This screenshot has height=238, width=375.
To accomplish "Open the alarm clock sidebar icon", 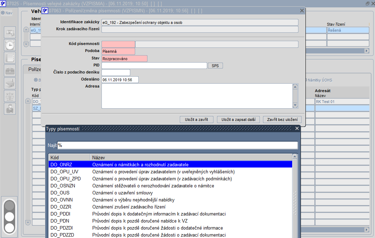I will [x=10, y=45].
